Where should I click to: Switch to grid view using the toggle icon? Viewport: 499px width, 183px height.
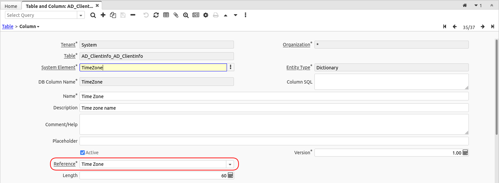coord(166,15)
